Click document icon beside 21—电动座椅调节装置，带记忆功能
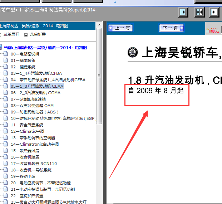Image resolution: width=222 pixels, height=204 pixels. point(6,189)
